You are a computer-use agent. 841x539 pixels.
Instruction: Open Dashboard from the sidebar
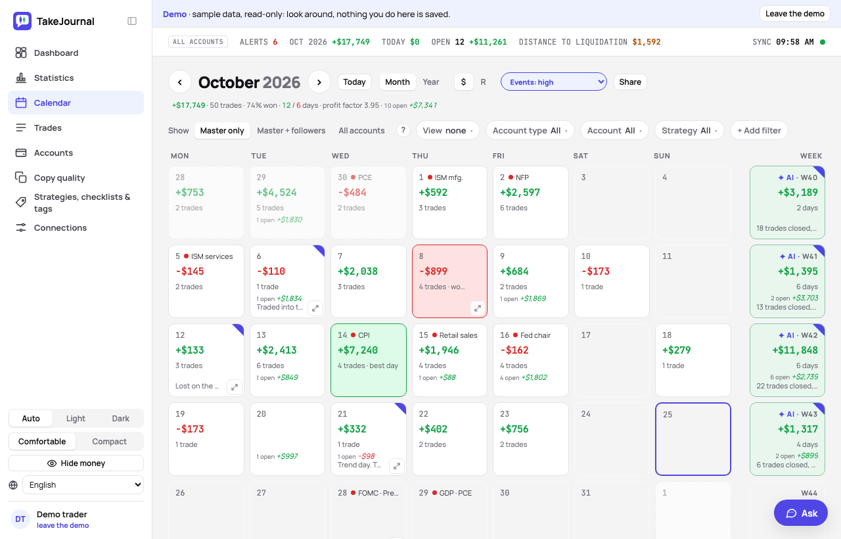76,53
